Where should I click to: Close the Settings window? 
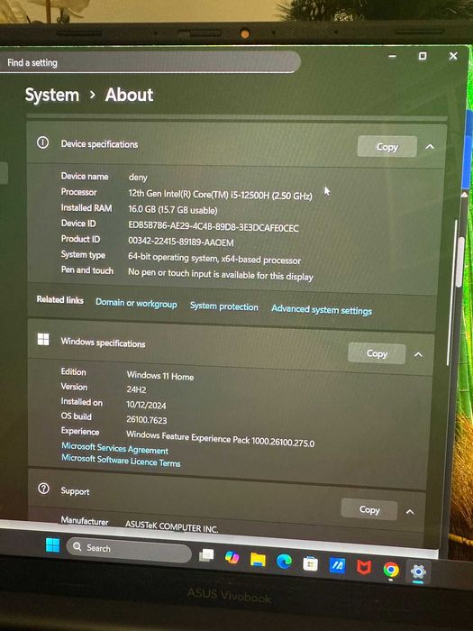click(x=453, y=56)
